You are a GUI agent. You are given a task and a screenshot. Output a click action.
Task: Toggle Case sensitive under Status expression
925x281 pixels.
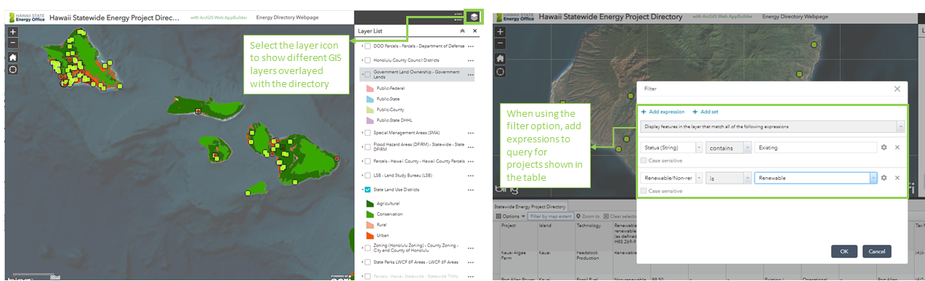pyautogui.click(x=644, y=160)
